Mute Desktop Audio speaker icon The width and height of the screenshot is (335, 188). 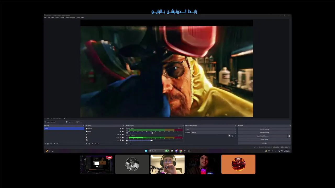[127, 133]
